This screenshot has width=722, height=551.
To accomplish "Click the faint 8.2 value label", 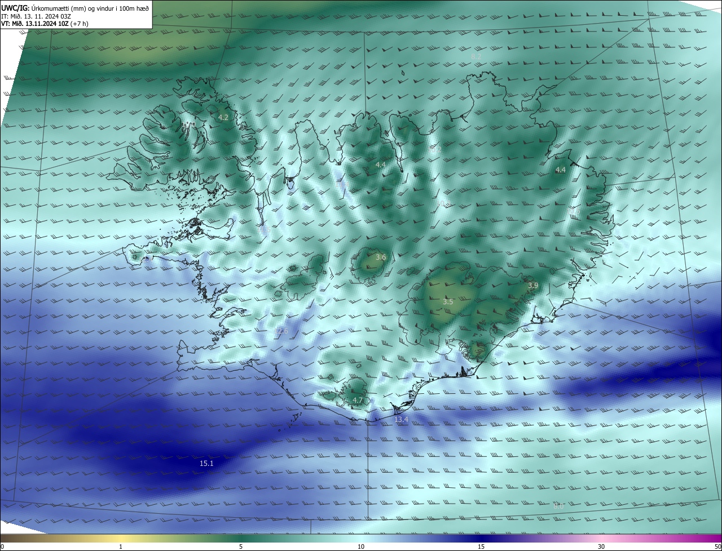I will [476, 57].
